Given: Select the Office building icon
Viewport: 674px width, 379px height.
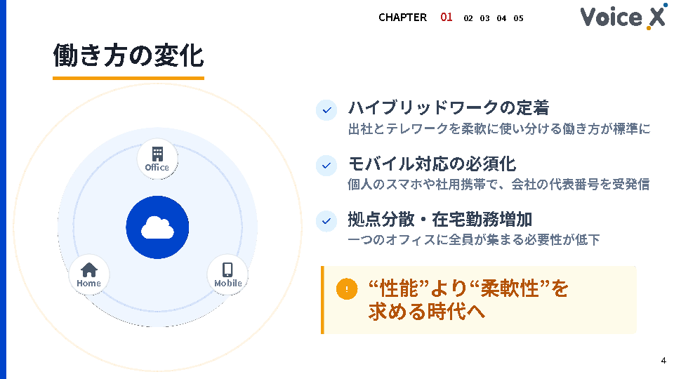Looking at the screenshot, I should pos(157,154).
